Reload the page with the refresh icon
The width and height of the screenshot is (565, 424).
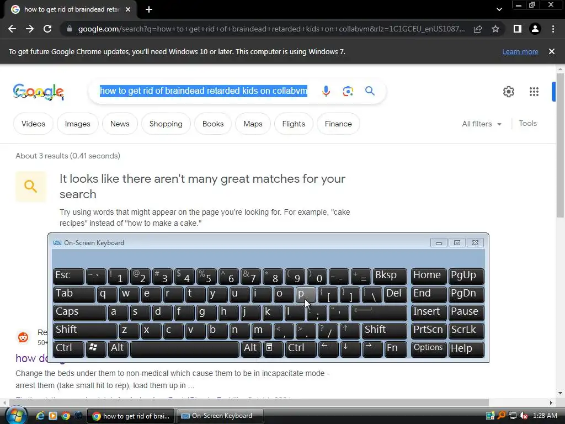click(x=47, y=29)
